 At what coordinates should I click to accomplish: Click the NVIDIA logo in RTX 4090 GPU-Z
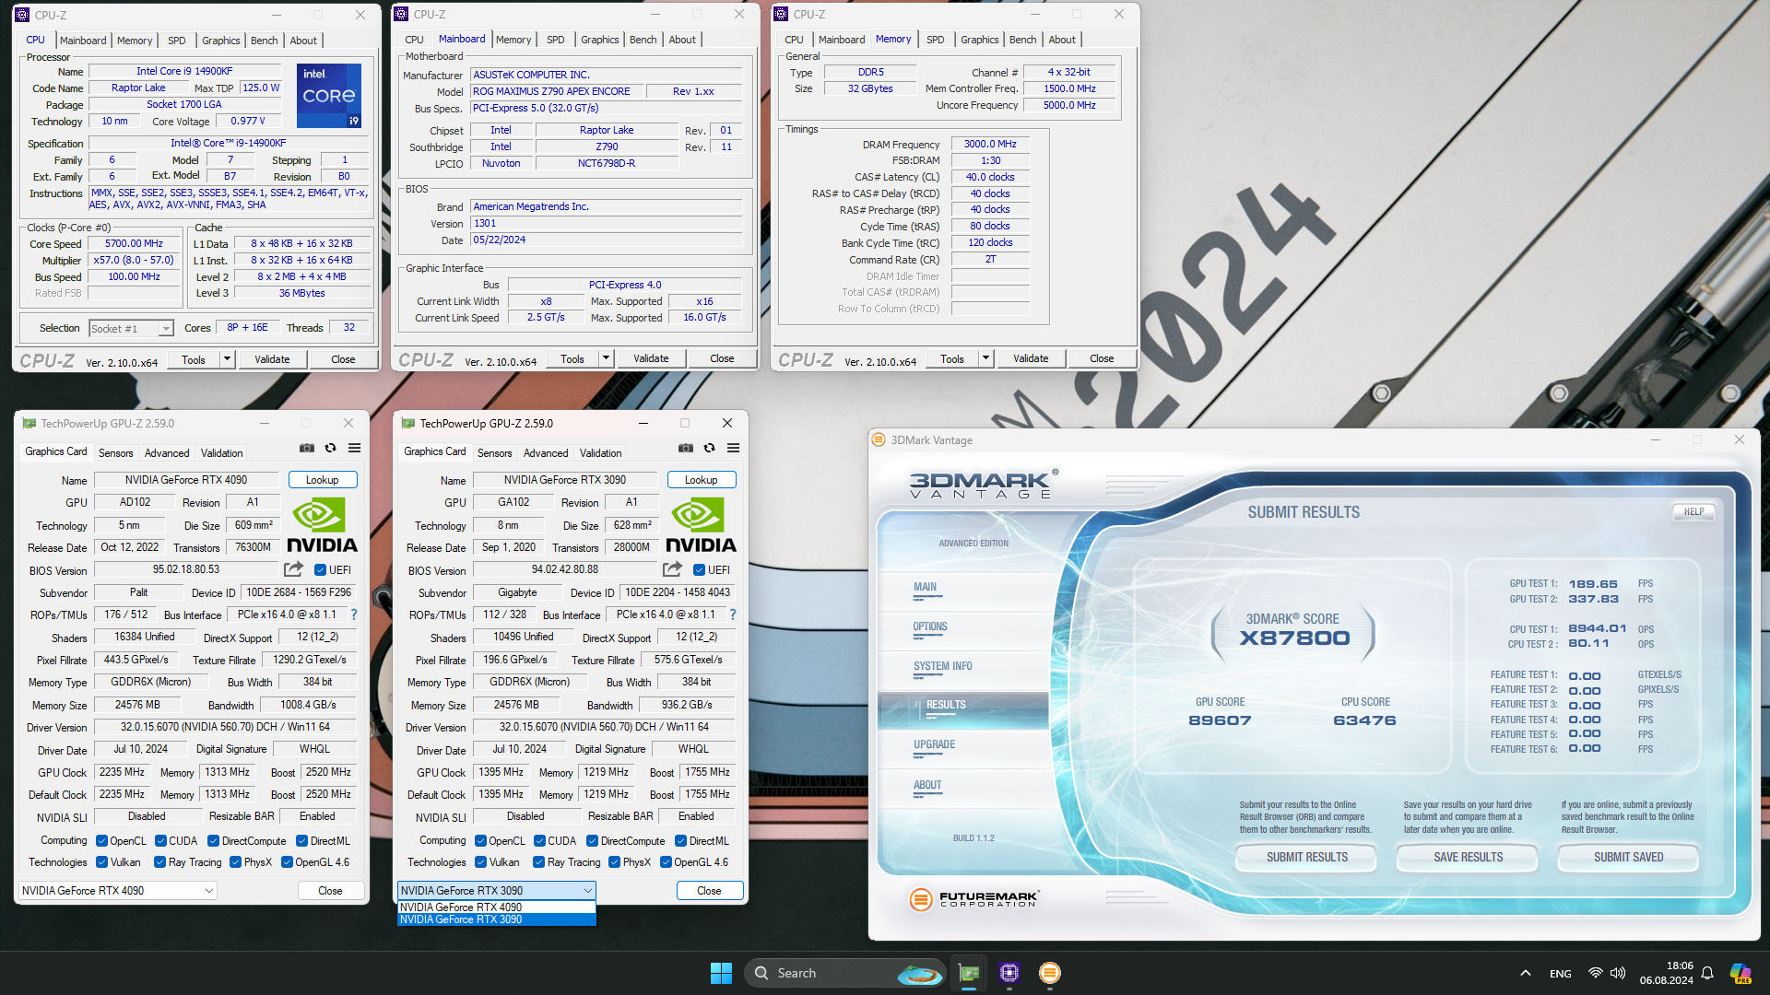[x=322, y=524]
